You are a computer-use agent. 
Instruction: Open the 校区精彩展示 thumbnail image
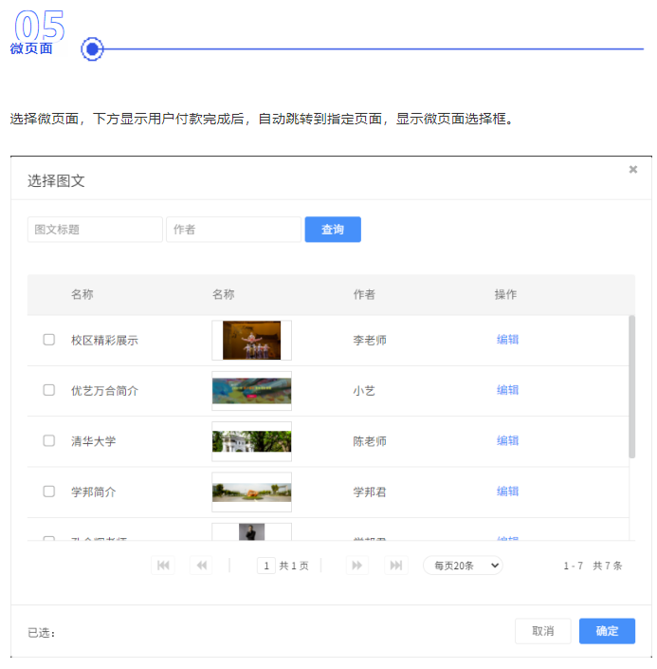[x=251, y=340]
